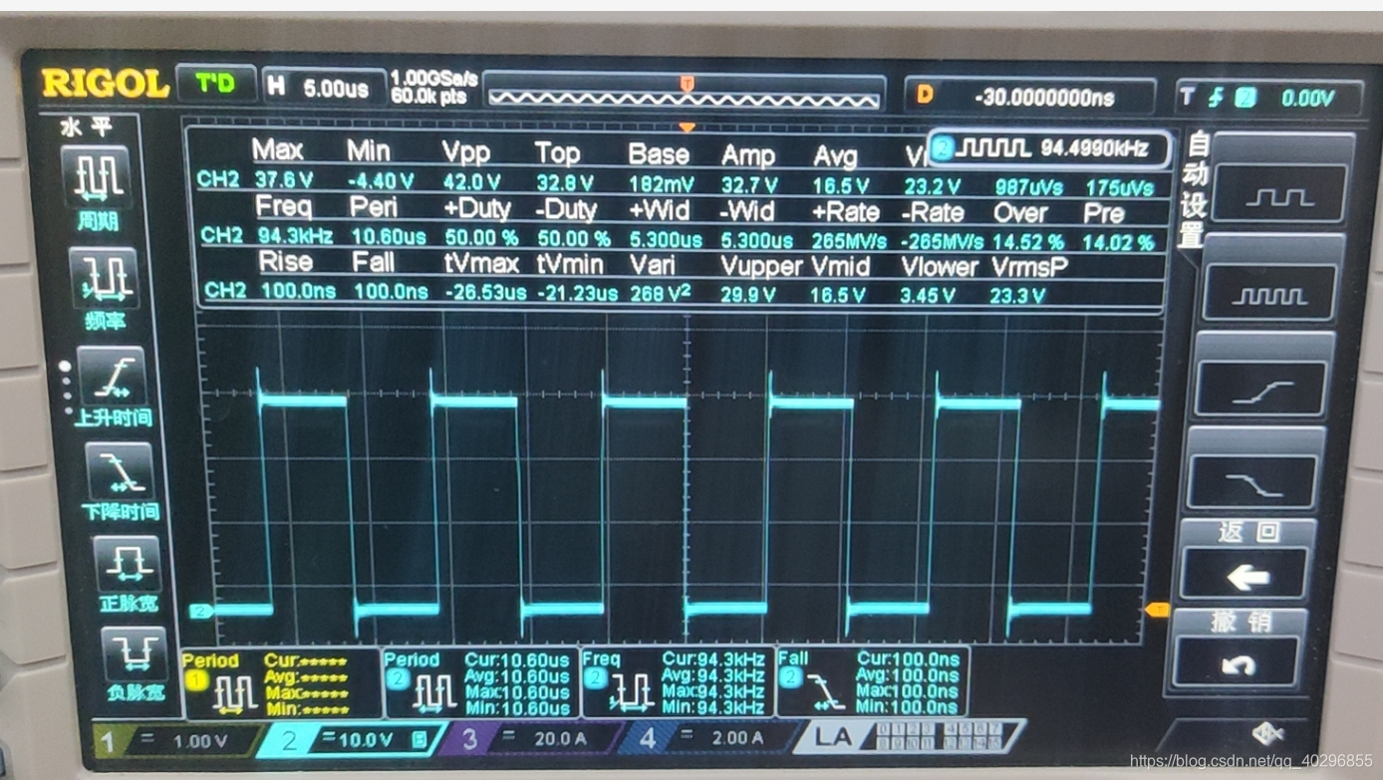Toggle channel 1 label 1.00V
The height and width of the screenshot is (780, 1383).
(174, 741)
